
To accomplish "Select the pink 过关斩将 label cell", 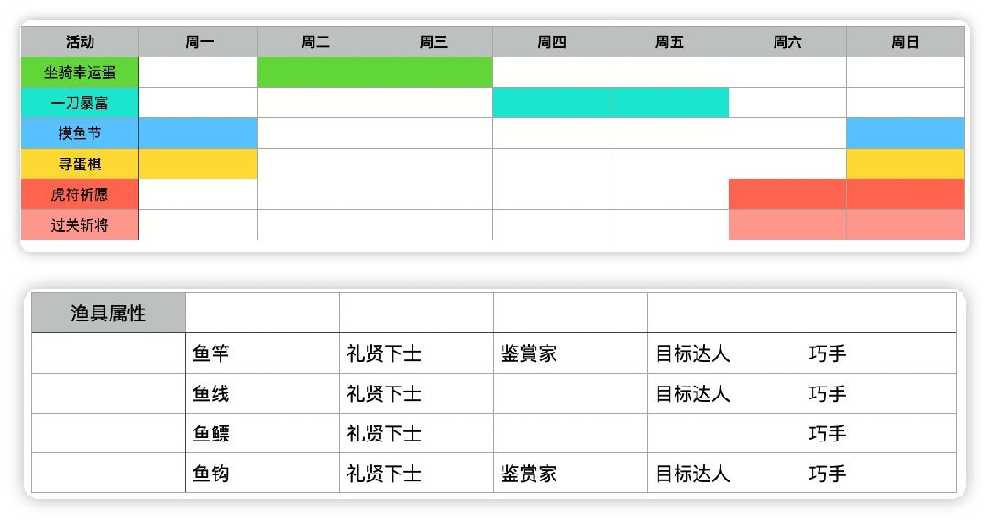I will (80, 224).
